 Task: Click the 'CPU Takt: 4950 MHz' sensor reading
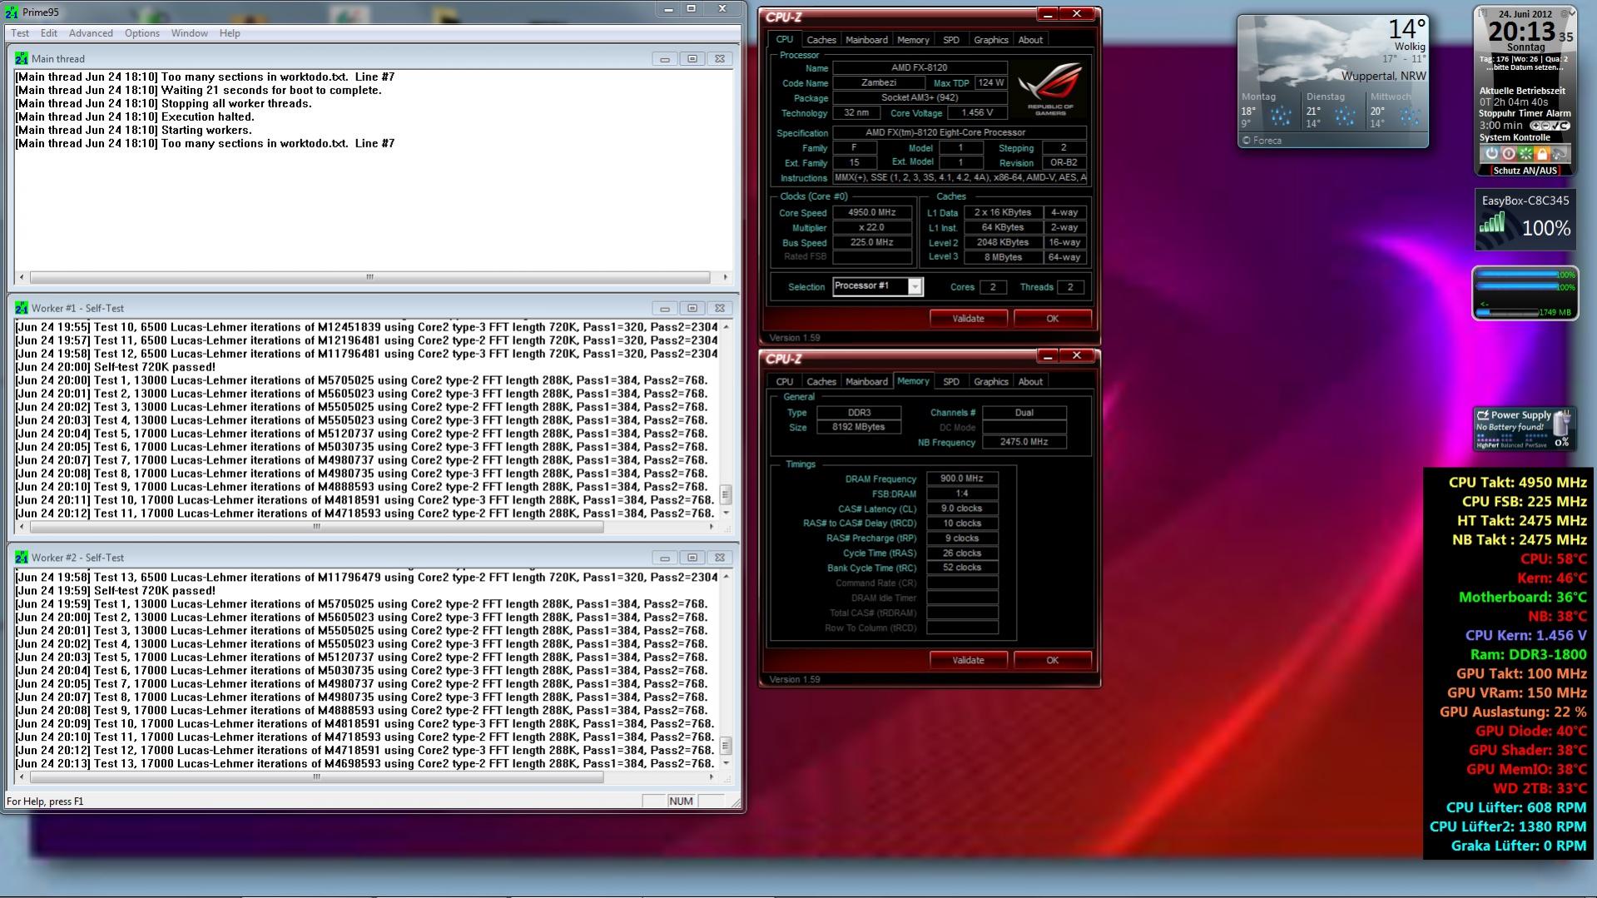(x=1517, y=483)
